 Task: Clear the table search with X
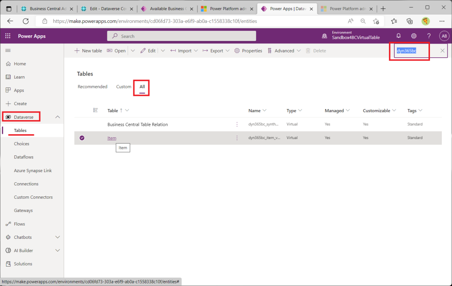(442, 51)
